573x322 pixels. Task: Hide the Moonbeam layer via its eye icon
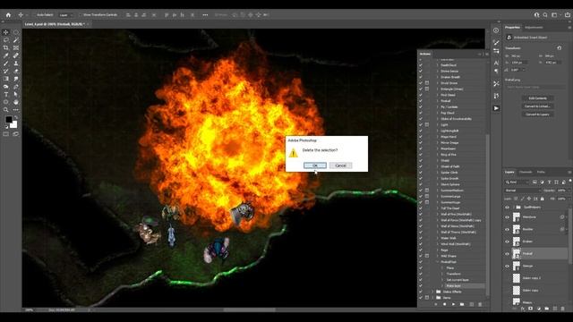pyautogui.click(x=507, y=217)
